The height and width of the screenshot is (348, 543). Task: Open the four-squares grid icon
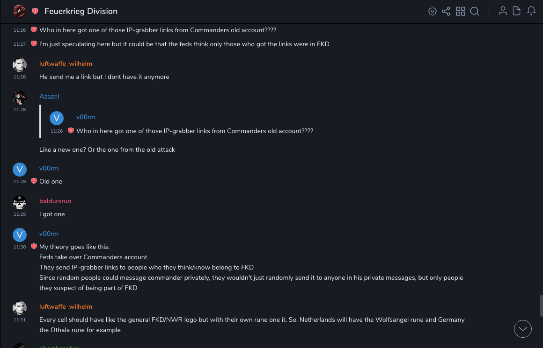click(x=461, y=11)
